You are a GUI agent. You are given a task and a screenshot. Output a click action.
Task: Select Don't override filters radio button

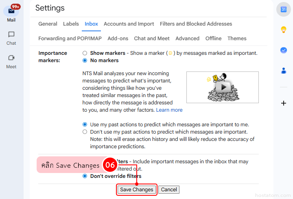point(85,176)
